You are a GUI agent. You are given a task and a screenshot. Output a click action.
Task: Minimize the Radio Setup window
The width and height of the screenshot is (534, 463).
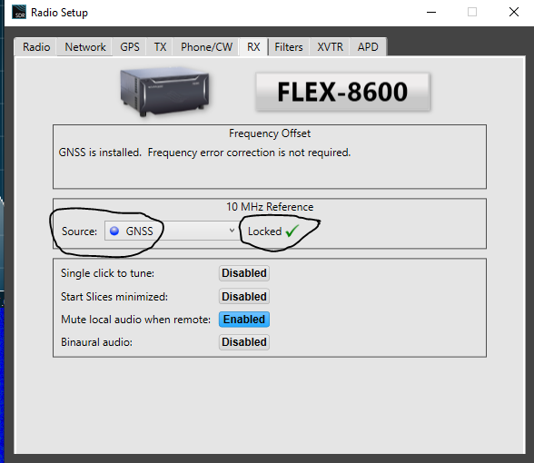click(x=431, y=13)
